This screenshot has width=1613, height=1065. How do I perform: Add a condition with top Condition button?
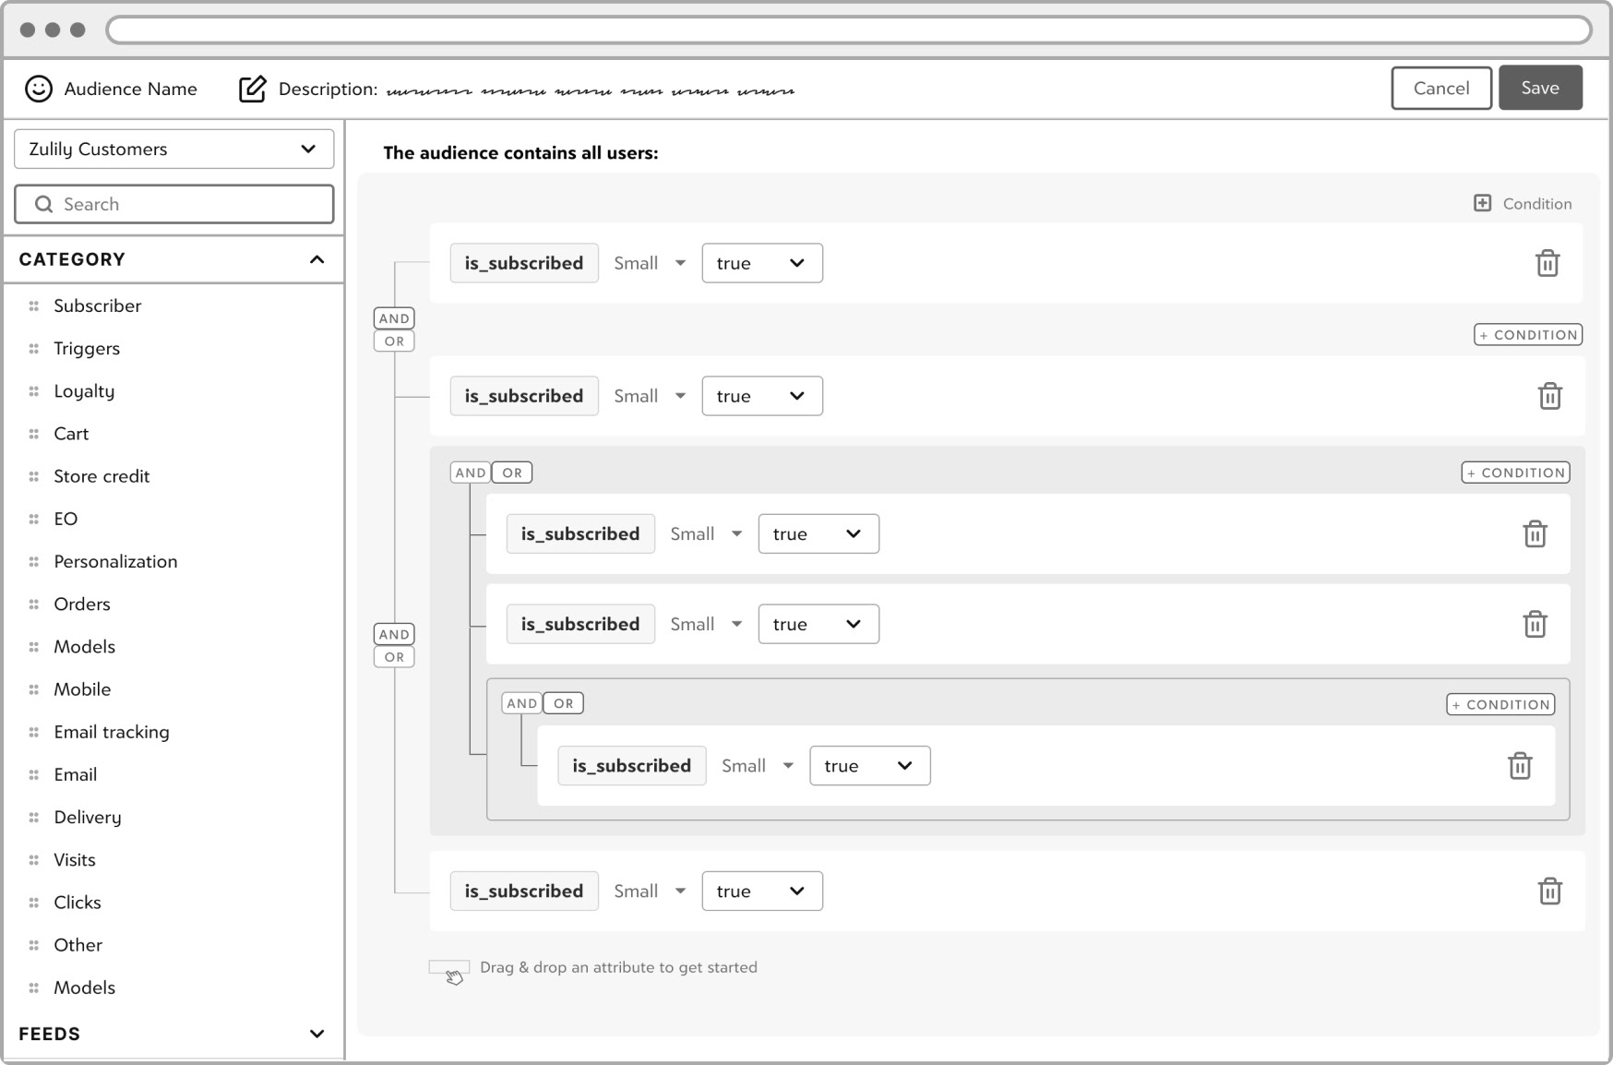coord(1523,203)
